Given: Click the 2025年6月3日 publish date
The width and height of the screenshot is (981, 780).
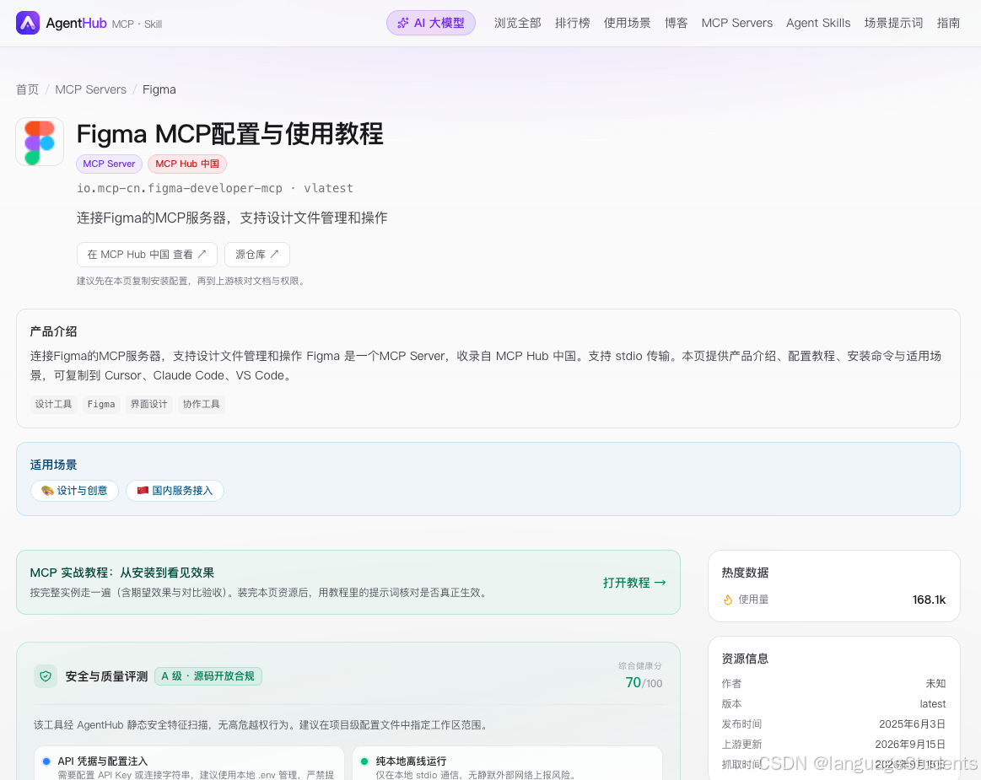Looking at the screenshot, I should 912,724.
